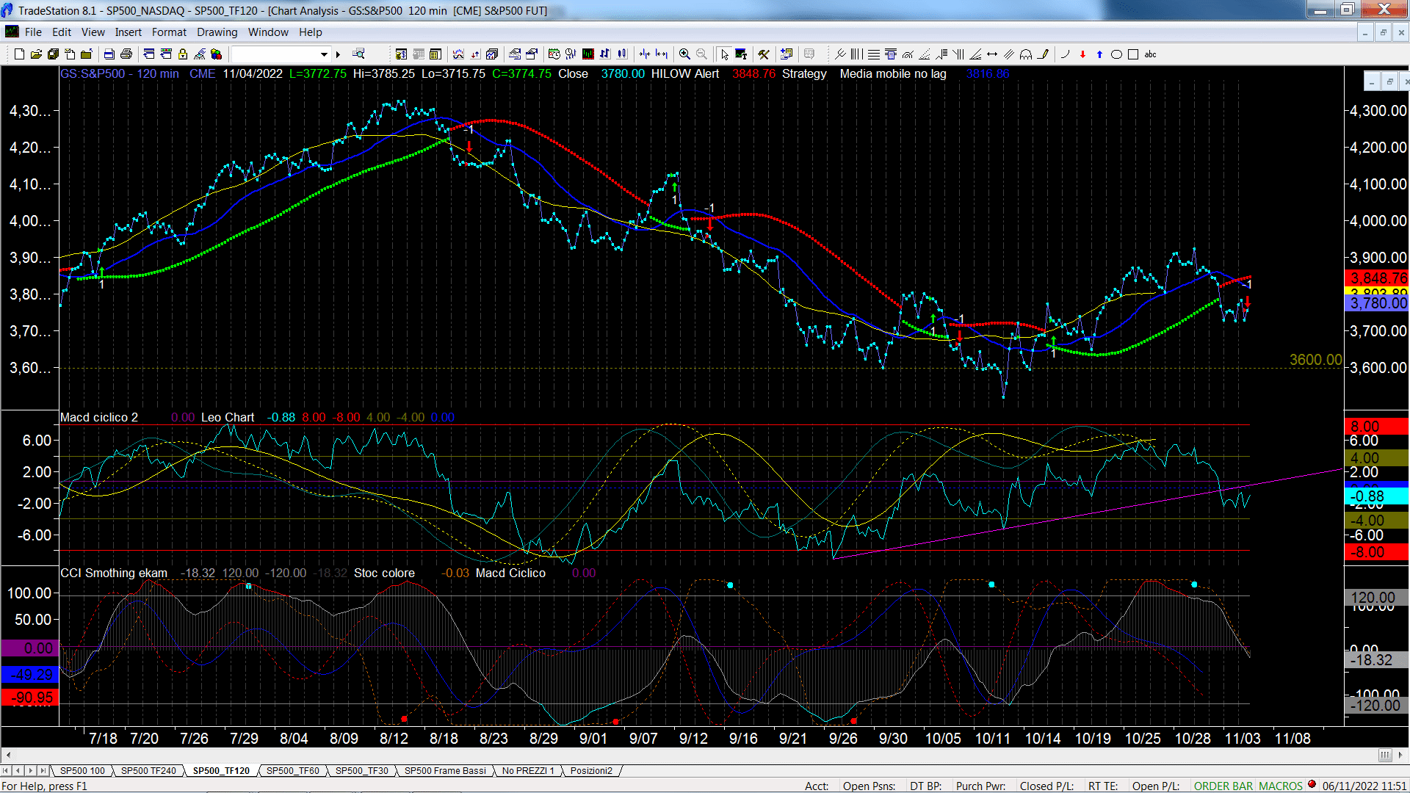Open the File menu
Image resolution: width=1410 pixels, height=793 pixels.
tap(33, 32)
